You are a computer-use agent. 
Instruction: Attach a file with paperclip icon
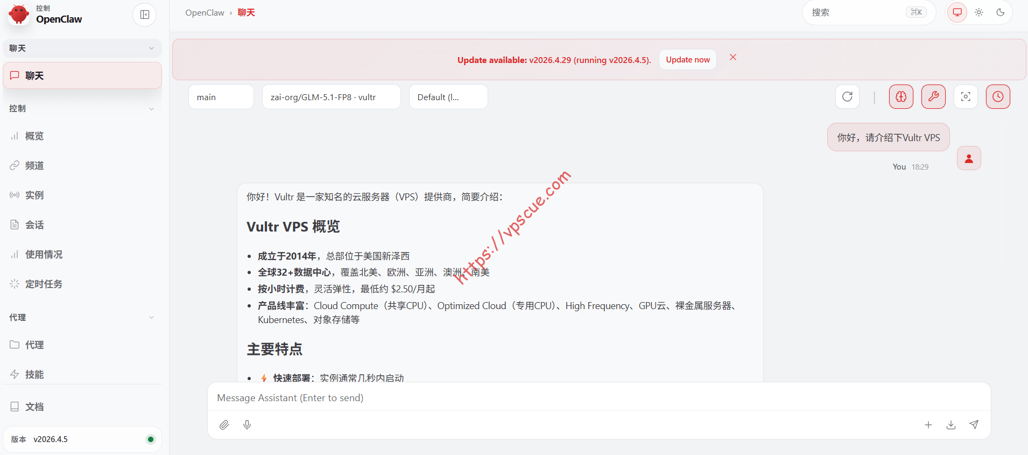point(224,425)
